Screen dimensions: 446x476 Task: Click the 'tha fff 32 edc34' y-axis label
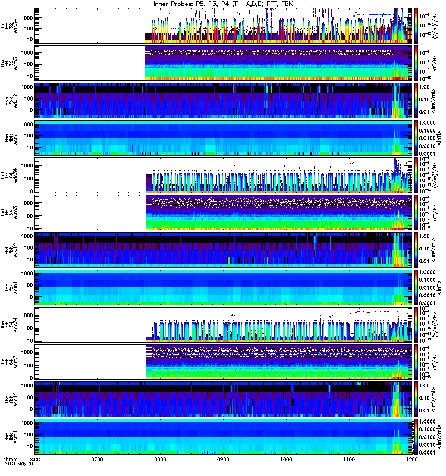click(10, 26)
